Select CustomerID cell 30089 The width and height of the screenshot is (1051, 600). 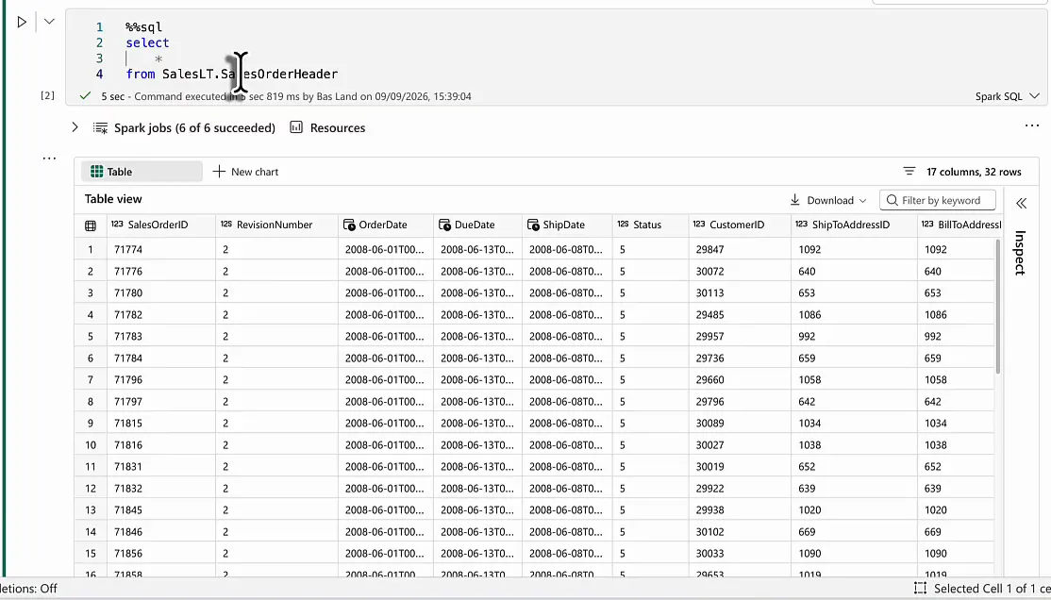[740, 423]
